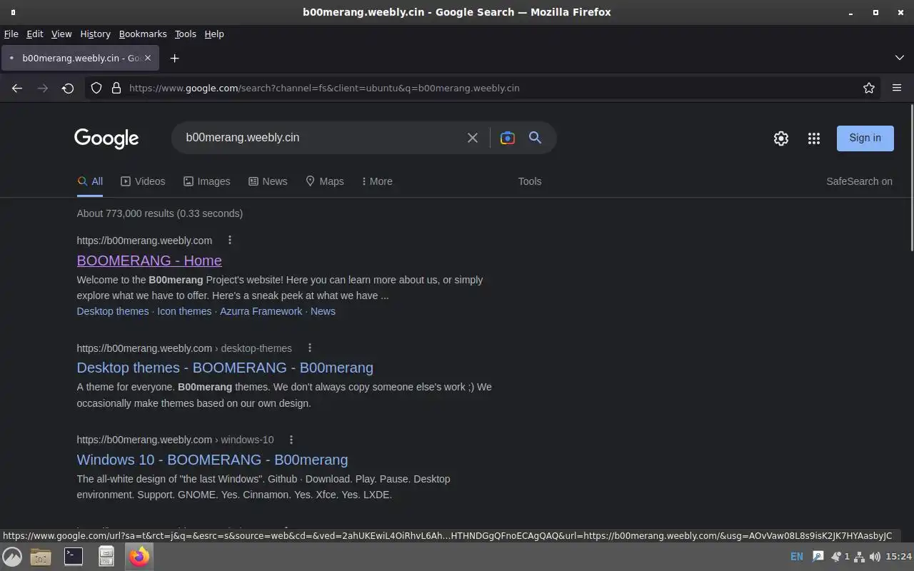
Task: Select Firefox in the taskbar
Action: 139,556
